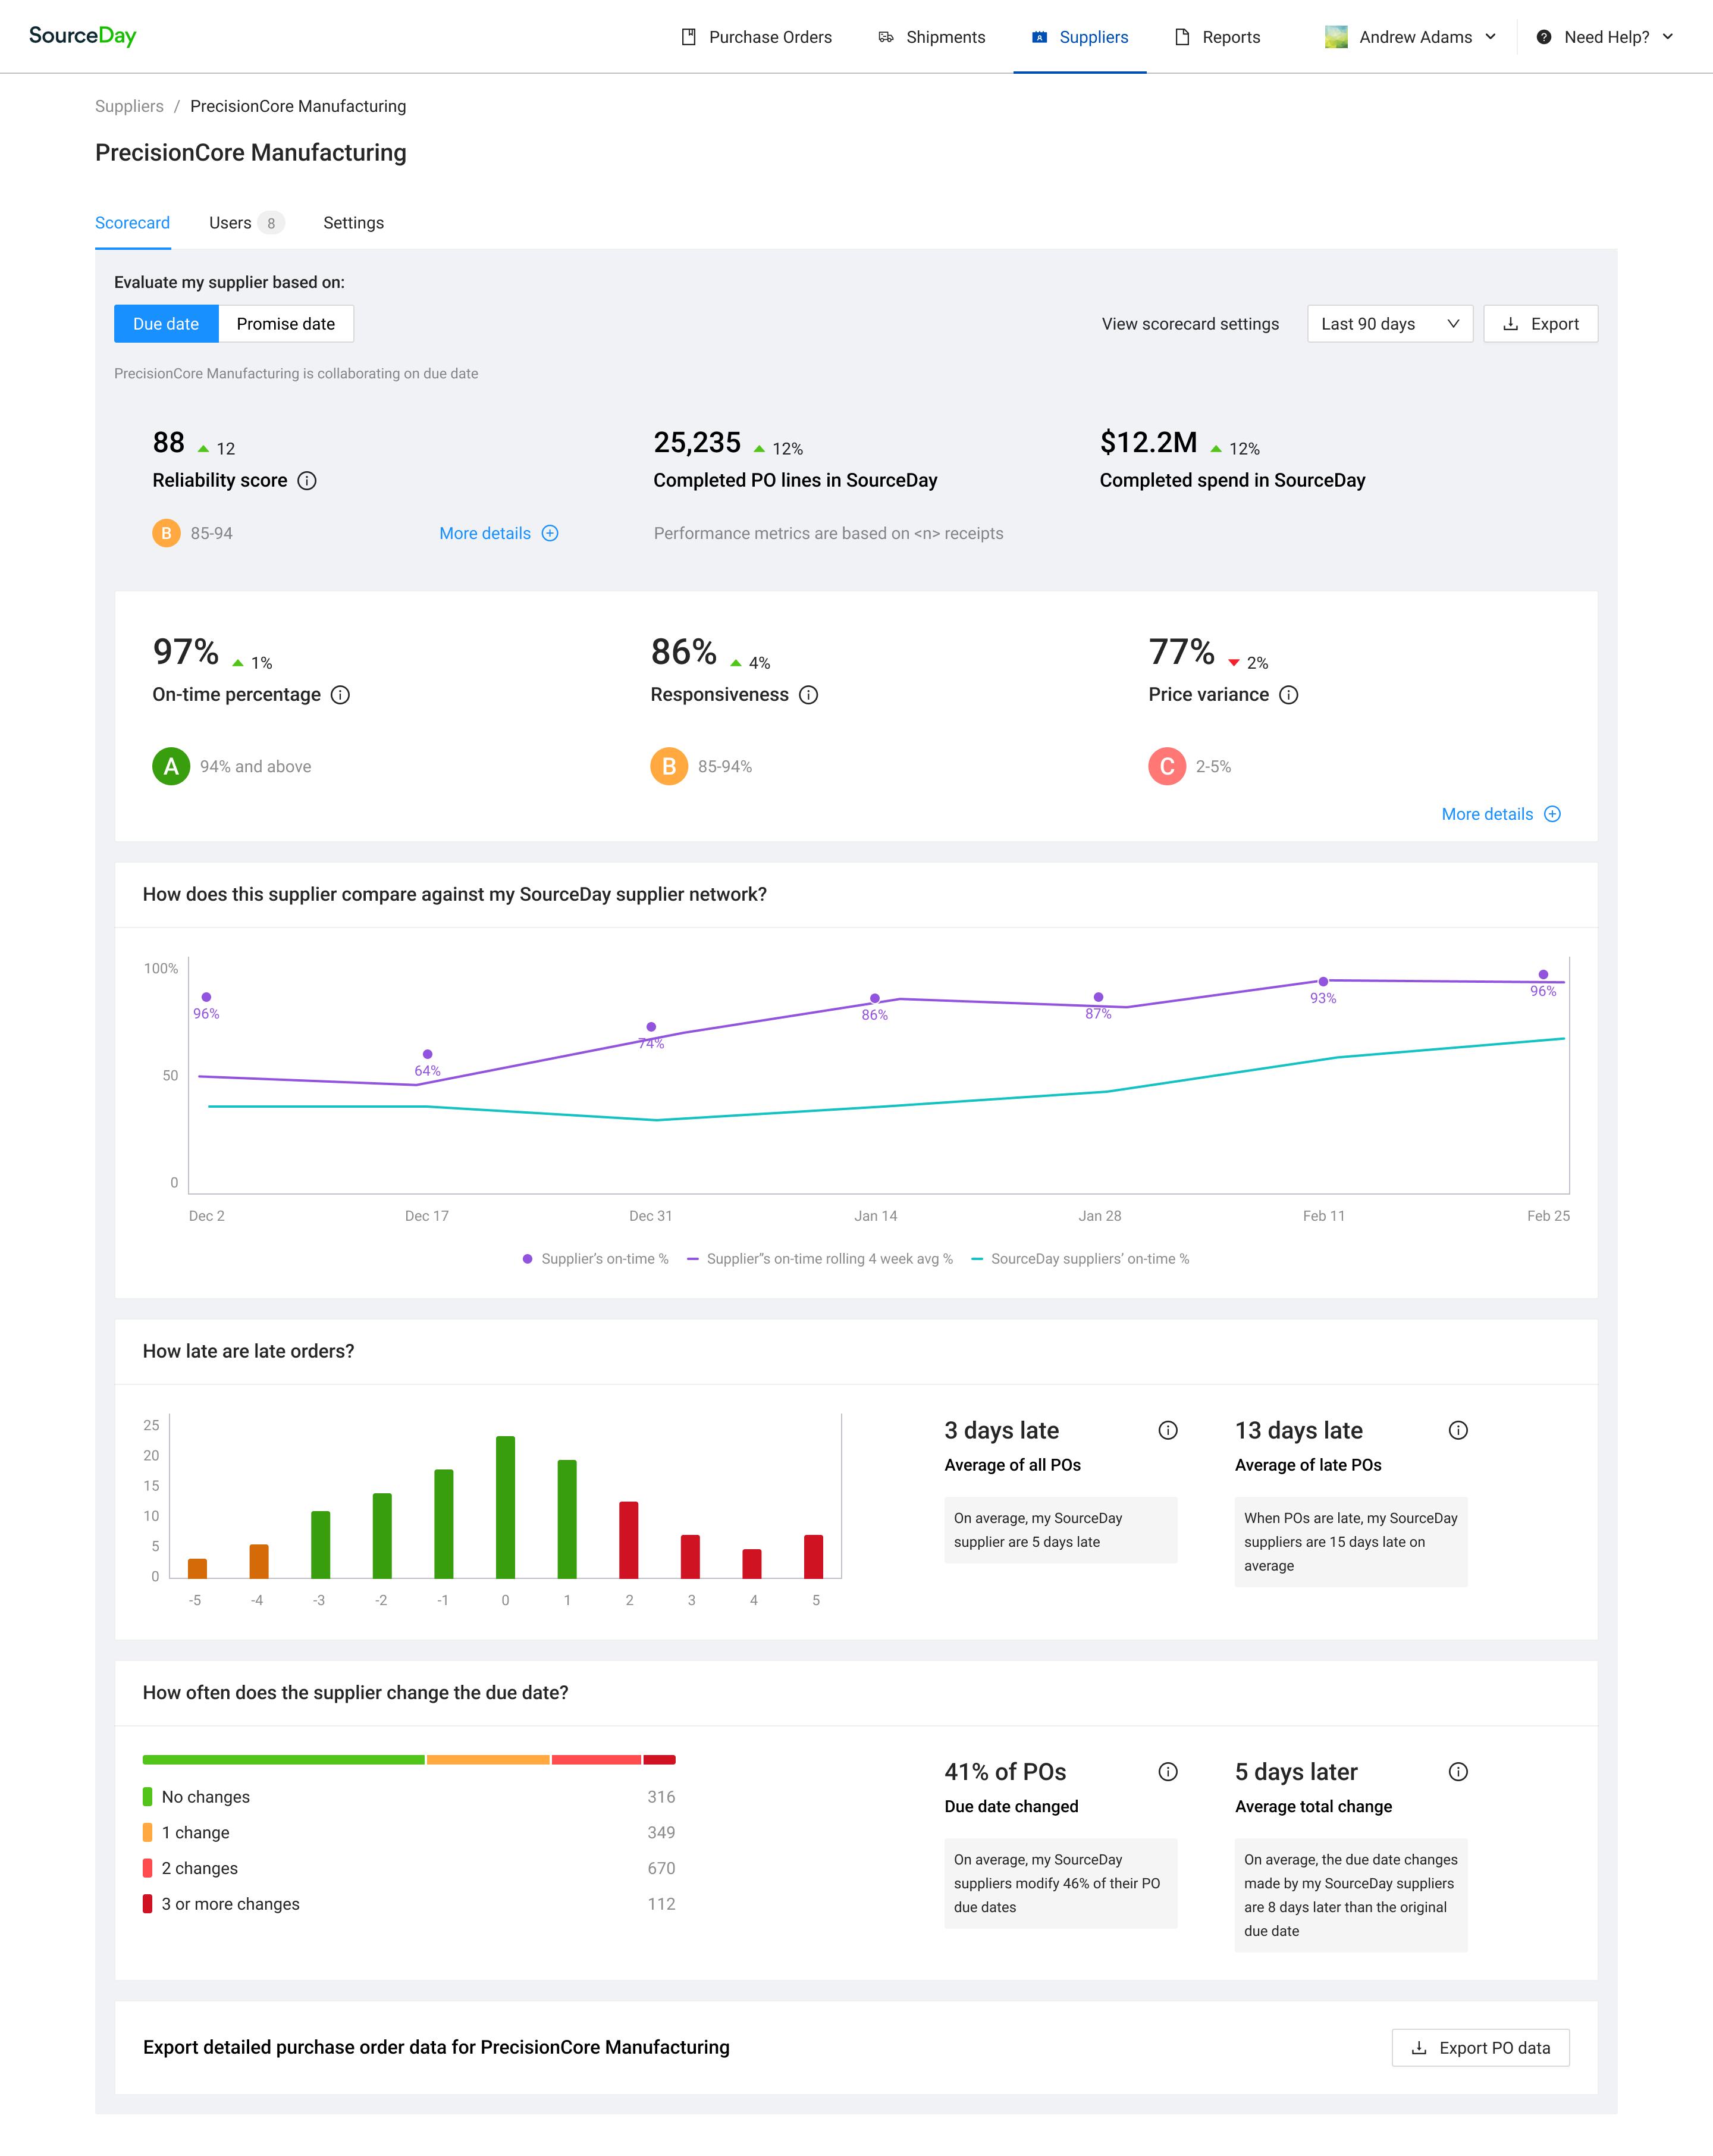Click green No changes bar segment

coord(283,1760)
